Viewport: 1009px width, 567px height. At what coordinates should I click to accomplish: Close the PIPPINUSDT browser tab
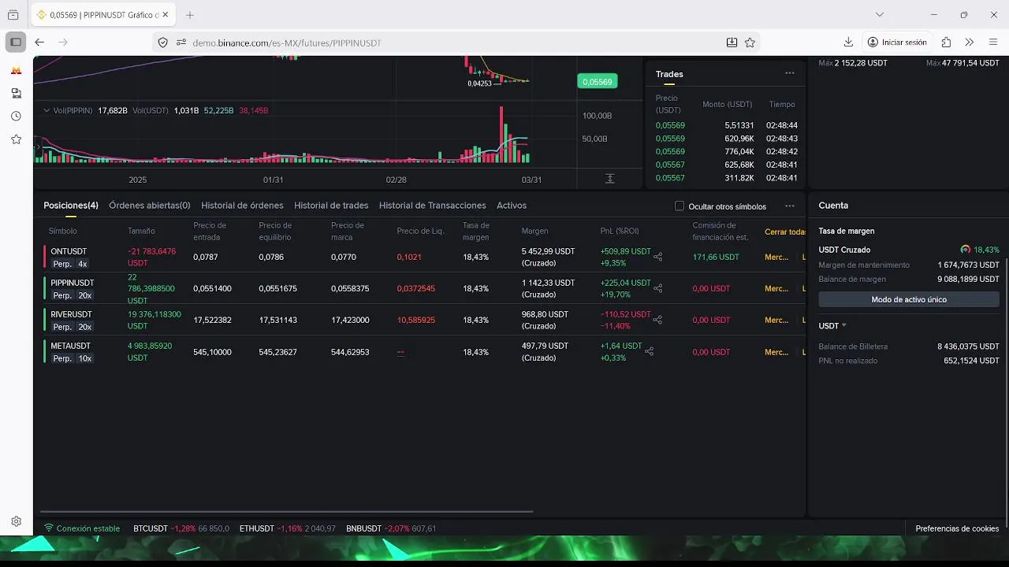pos(166,14)
